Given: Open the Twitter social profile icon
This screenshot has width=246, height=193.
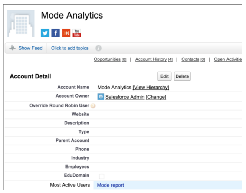Looking at the screenshot, I should (45, 33).
